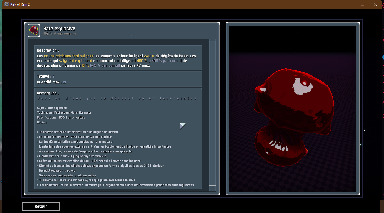Image resolution: width=384 pixels, height=213 pixels.
Task: Maximize the Risk of Rain 2 window
Action: [x=363, y=4]
